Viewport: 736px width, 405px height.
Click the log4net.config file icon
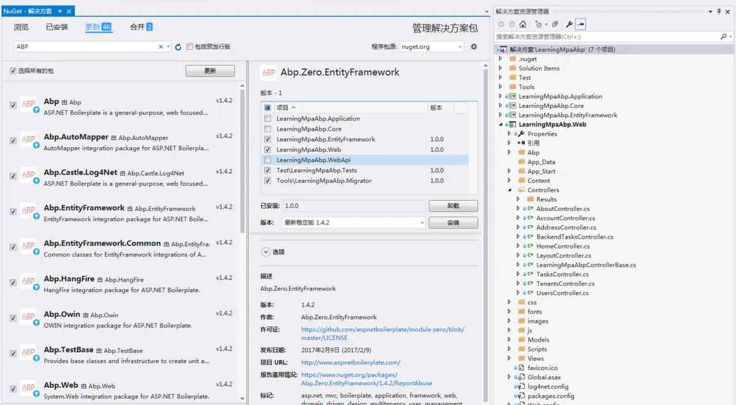(x=521, y=387)
